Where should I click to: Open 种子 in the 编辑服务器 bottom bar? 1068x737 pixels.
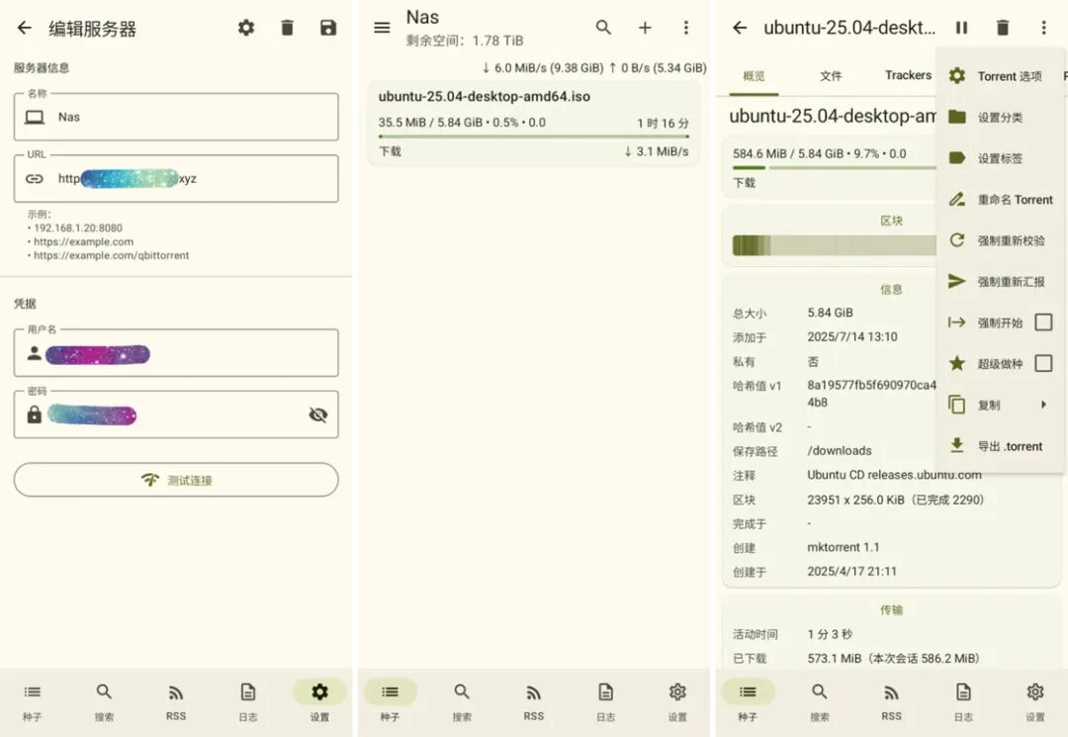pyautogui.click(x=32, y=701)
